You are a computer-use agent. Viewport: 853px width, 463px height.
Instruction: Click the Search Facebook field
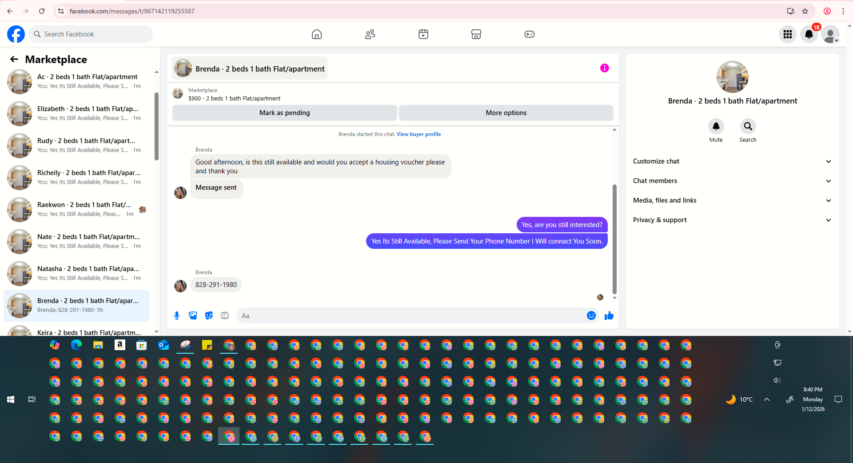tap(91, 34)
